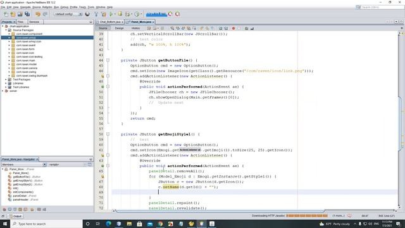The height and width of the screenshot is (228, 405).
Task: Open Microsoft Edge from taskbar
Action: click(x=108, y=224)
